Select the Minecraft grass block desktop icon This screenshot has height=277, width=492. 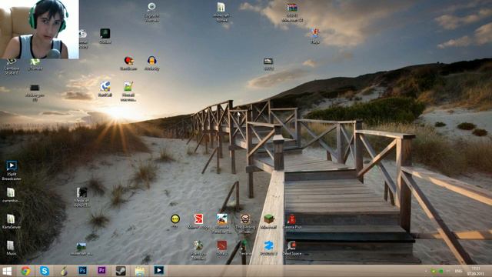pos(268,222)
